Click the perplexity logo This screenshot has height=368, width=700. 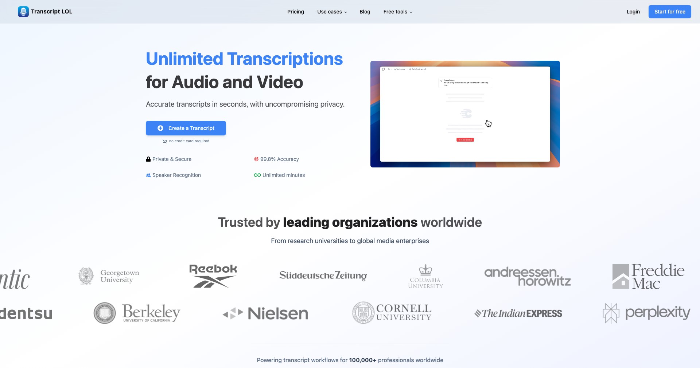click(646, 313)
